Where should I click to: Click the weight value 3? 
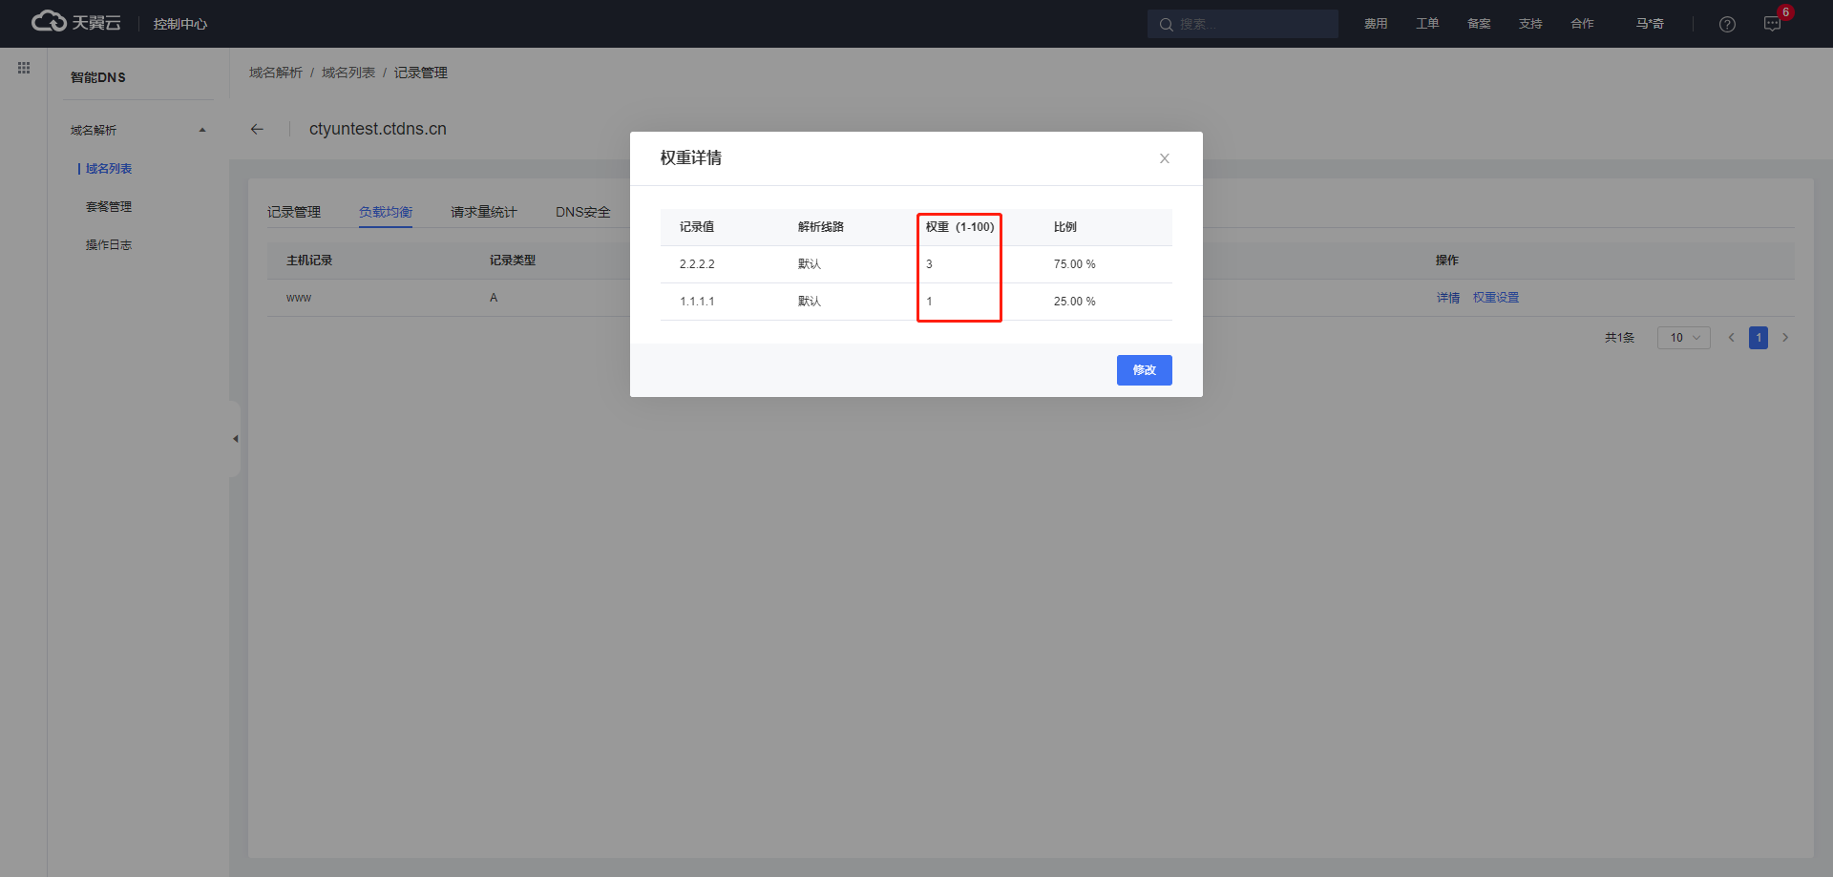pyautogui.click(x=929, y=264)
